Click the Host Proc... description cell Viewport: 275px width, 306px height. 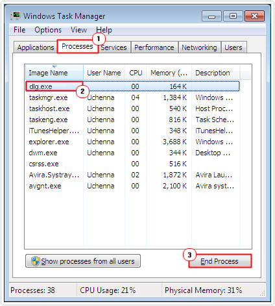tap(214, 108)
